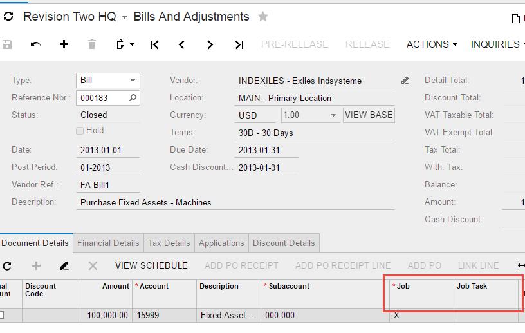Viewport: 525px width, 333px height.
Task: Click the Amount column header
Action: pos(106,294)
